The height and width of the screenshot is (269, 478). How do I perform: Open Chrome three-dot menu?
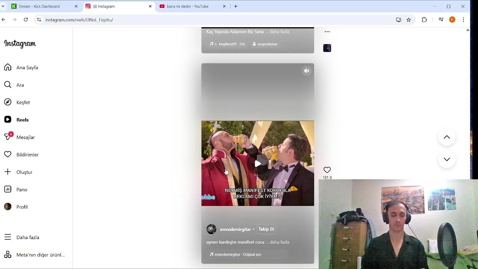pos(463,20)
